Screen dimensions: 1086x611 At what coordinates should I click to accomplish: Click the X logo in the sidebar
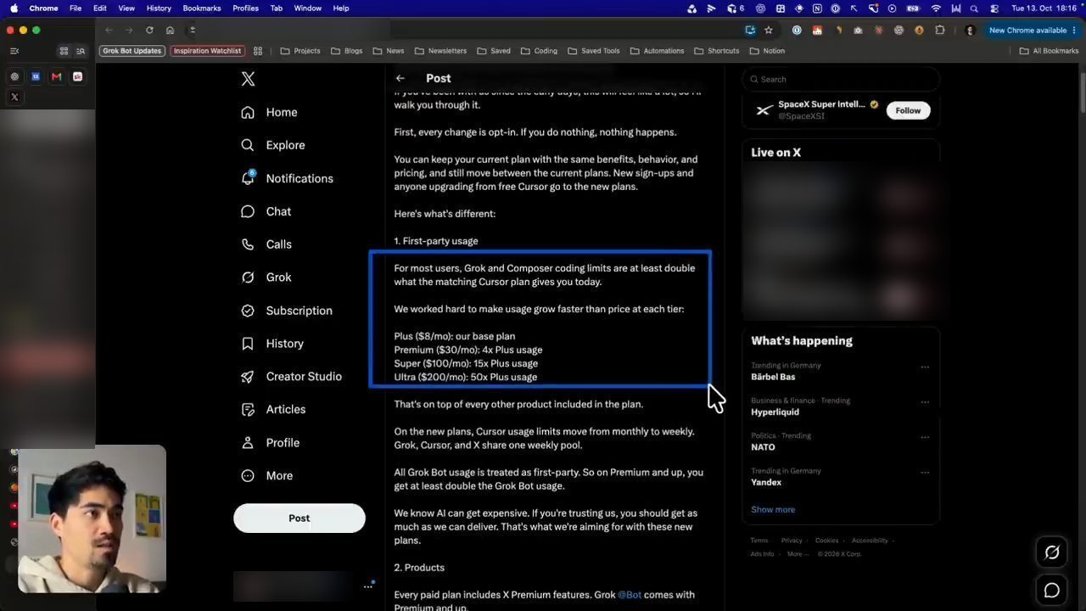[248, 79]
